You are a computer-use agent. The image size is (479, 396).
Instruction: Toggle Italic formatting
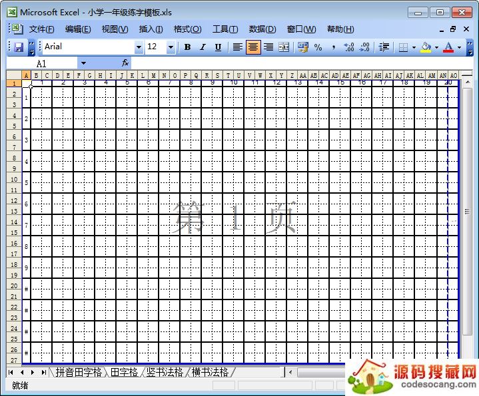[203, 47]
